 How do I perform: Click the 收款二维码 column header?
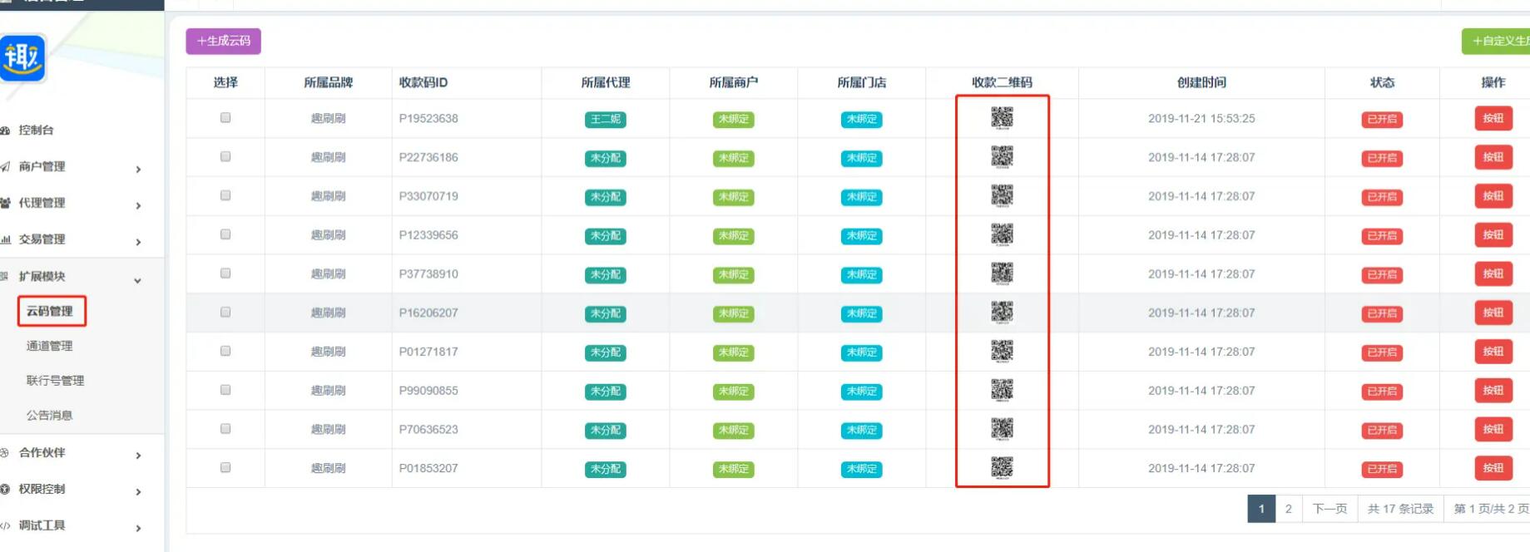[1002, 82]
